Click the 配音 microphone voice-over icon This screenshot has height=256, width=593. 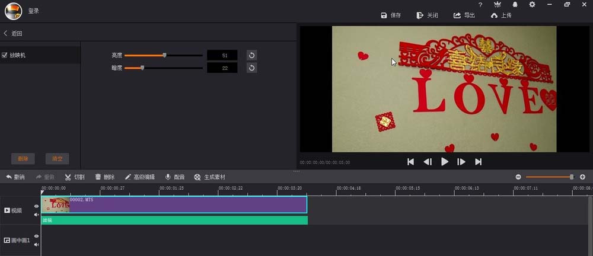[x=168, y=177]
